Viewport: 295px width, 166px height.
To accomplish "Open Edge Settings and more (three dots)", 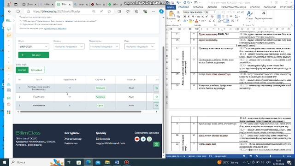I will 153,12.
